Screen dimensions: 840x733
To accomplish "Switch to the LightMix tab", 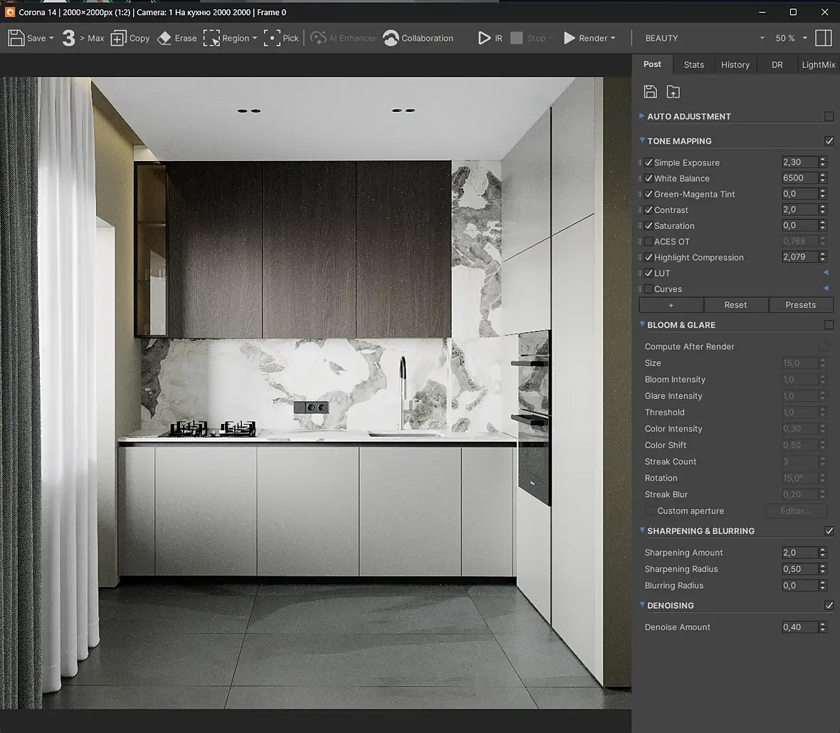I will [x=818, y=64].
